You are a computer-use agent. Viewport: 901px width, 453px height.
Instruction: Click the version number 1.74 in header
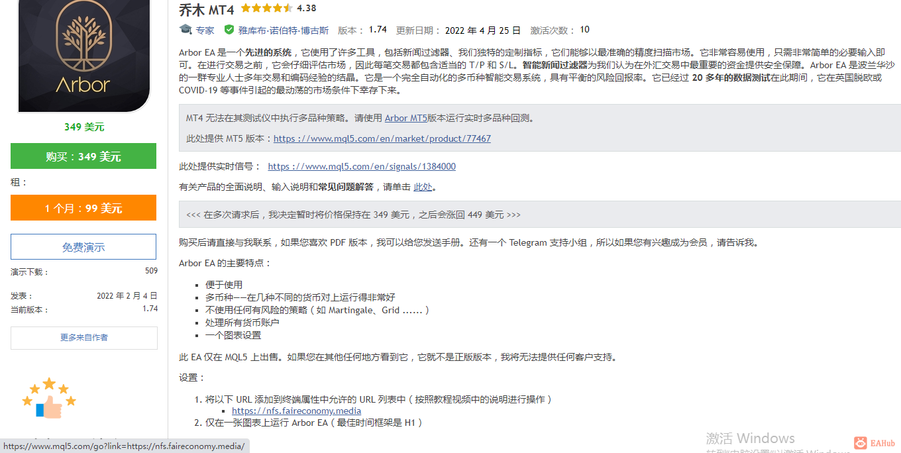pos(378,30)
